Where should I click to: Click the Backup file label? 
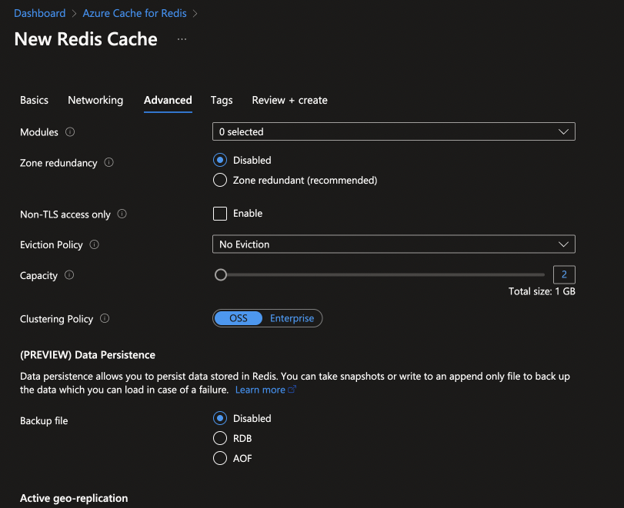pyautogui.click(x=44, y=420)
